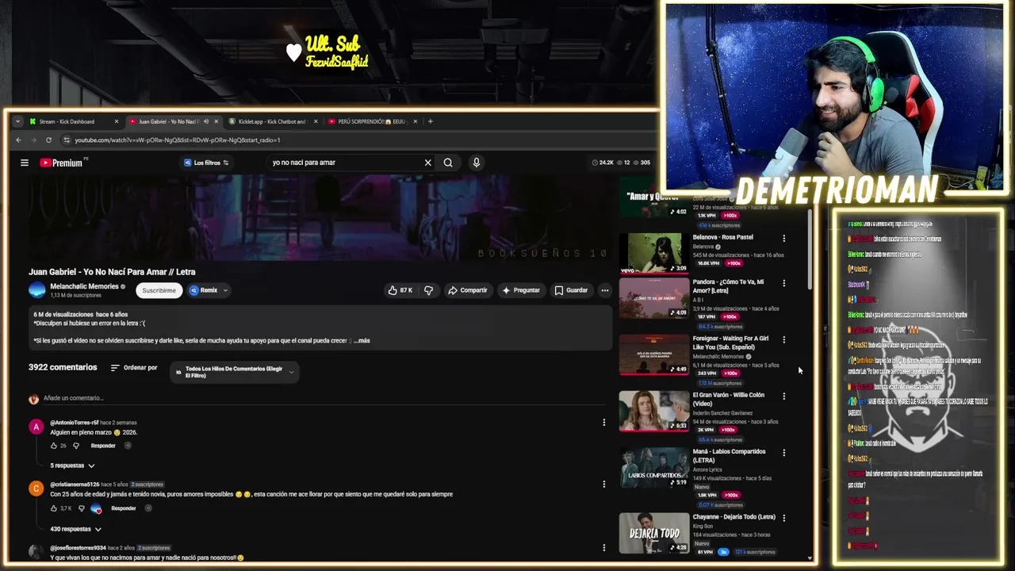Run search with magnifier button
The image size is (1015, 571).
tap(448, 163)
